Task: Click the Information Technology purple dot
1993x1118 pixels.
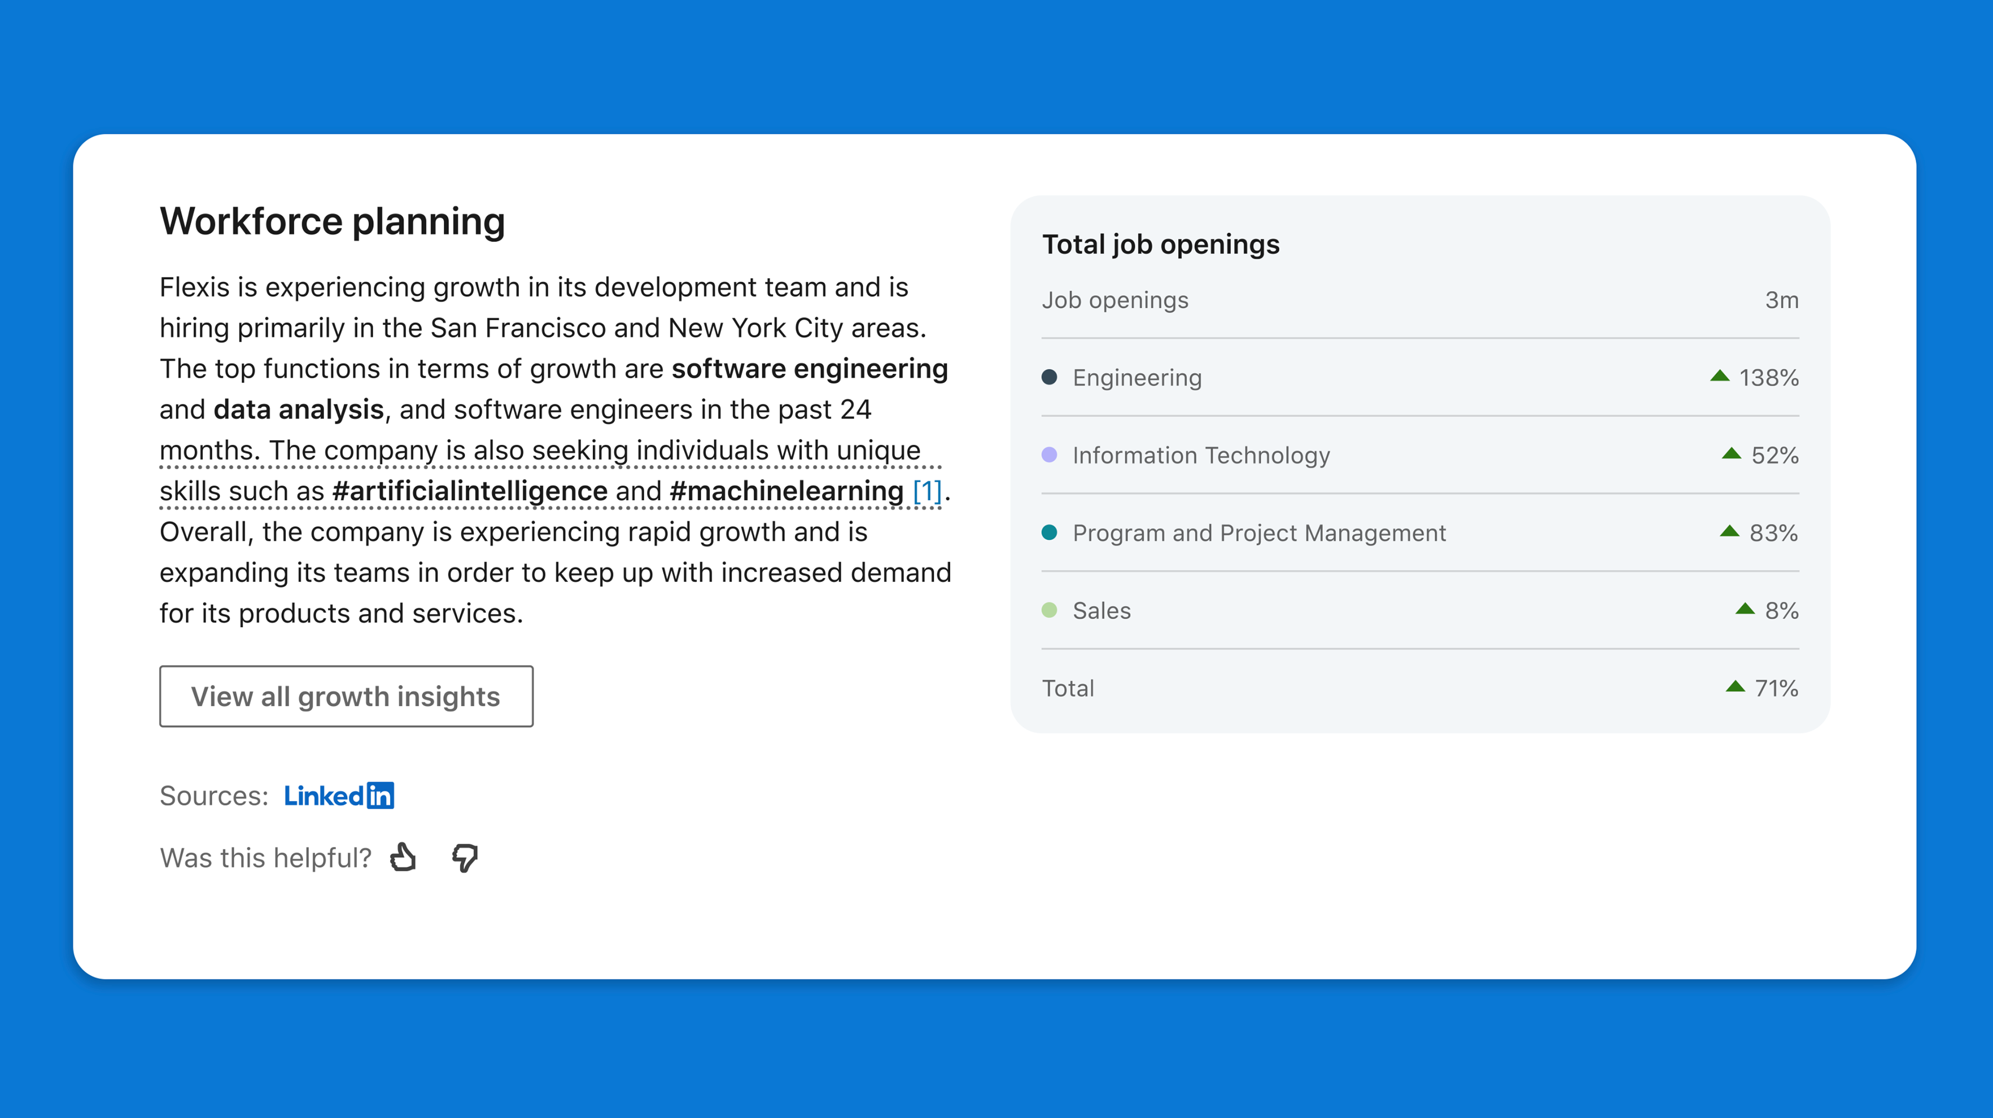Action: point(1049,455)
